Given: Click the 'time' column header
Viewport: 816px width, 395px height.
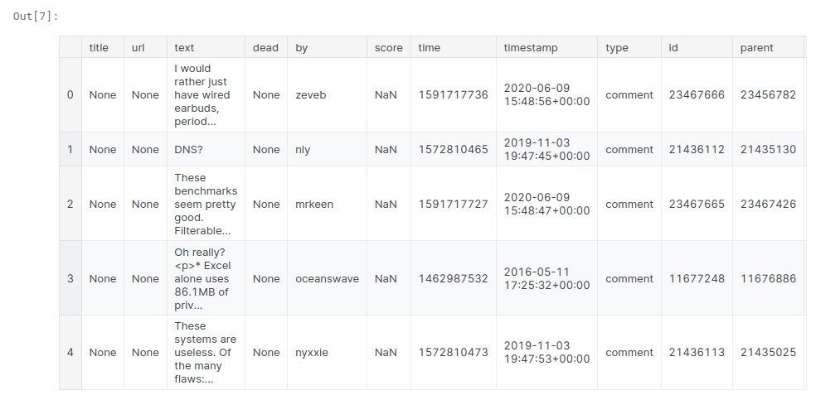Looking at the screenshot, I should [x=430, y=48].
